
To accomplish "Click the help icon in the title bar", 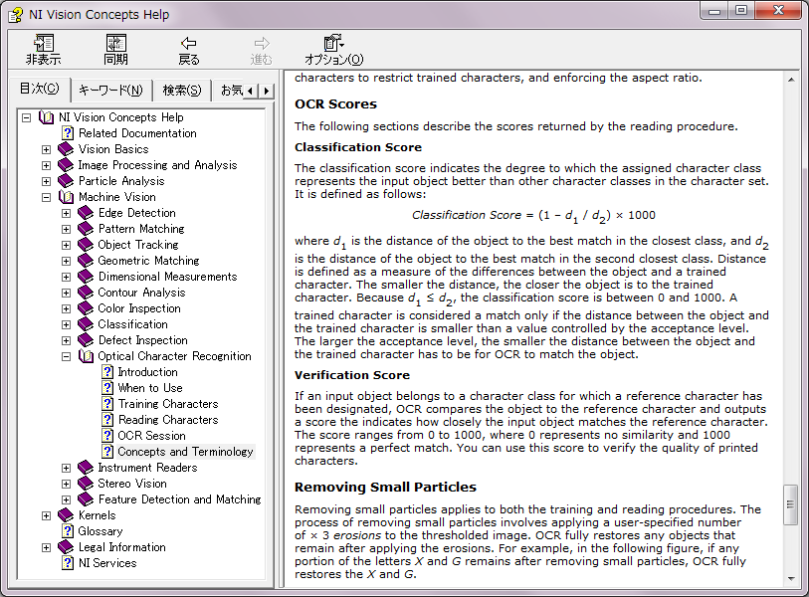I will pyautogui.click(x=16, y=15).
